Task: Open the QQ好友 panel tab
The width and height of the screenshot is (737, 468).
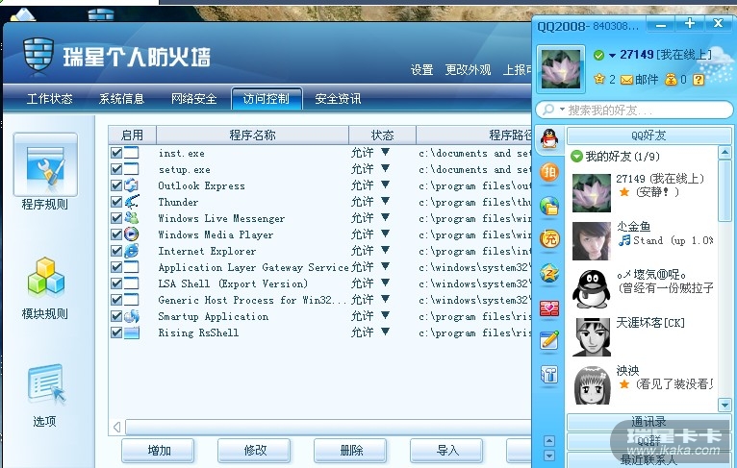Action: [648, 135]
